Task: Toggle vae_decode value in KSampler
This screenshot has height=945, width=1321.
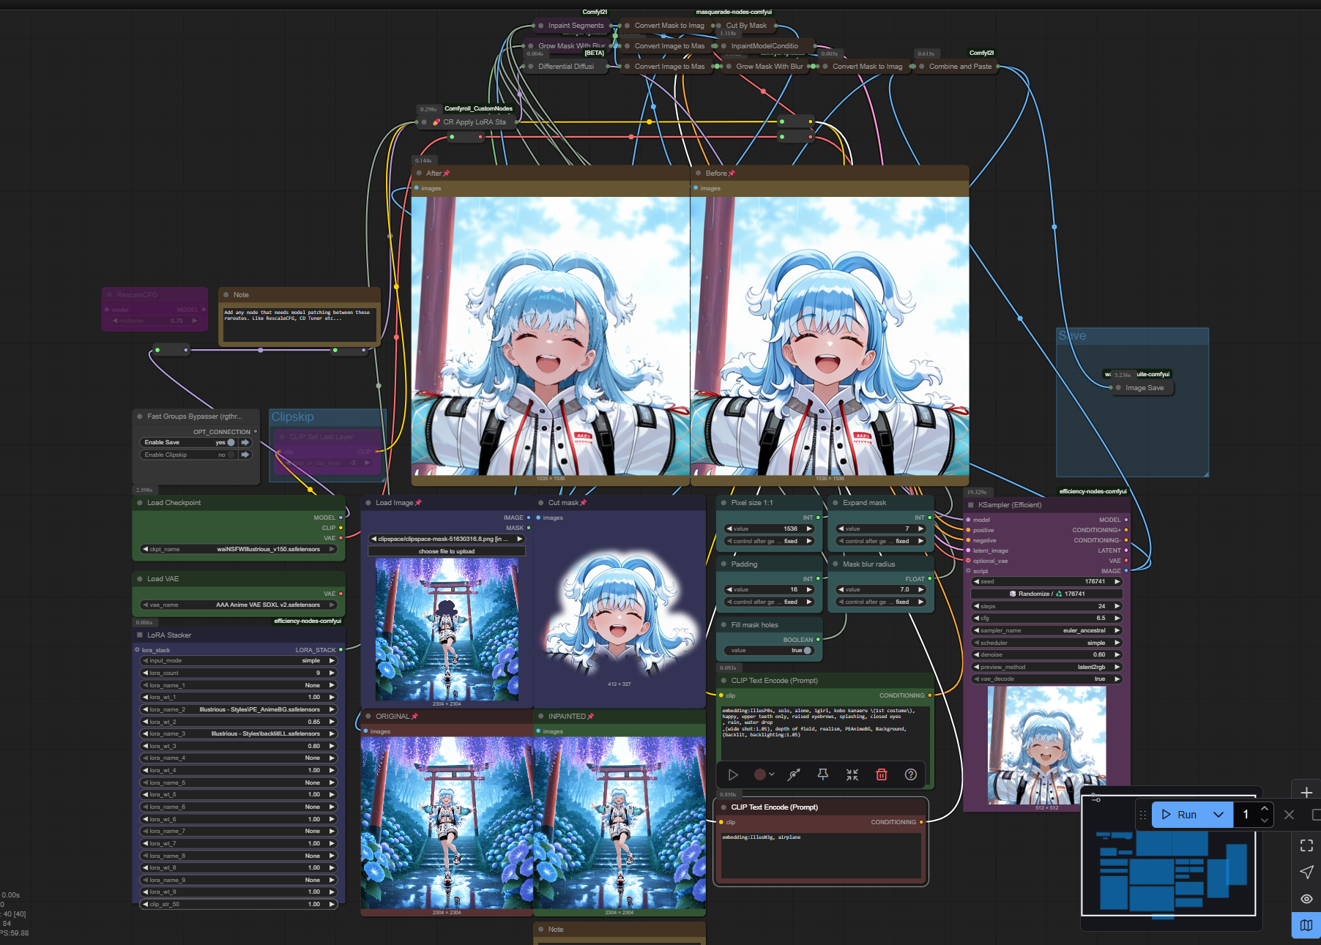Action: [1046, 679]
